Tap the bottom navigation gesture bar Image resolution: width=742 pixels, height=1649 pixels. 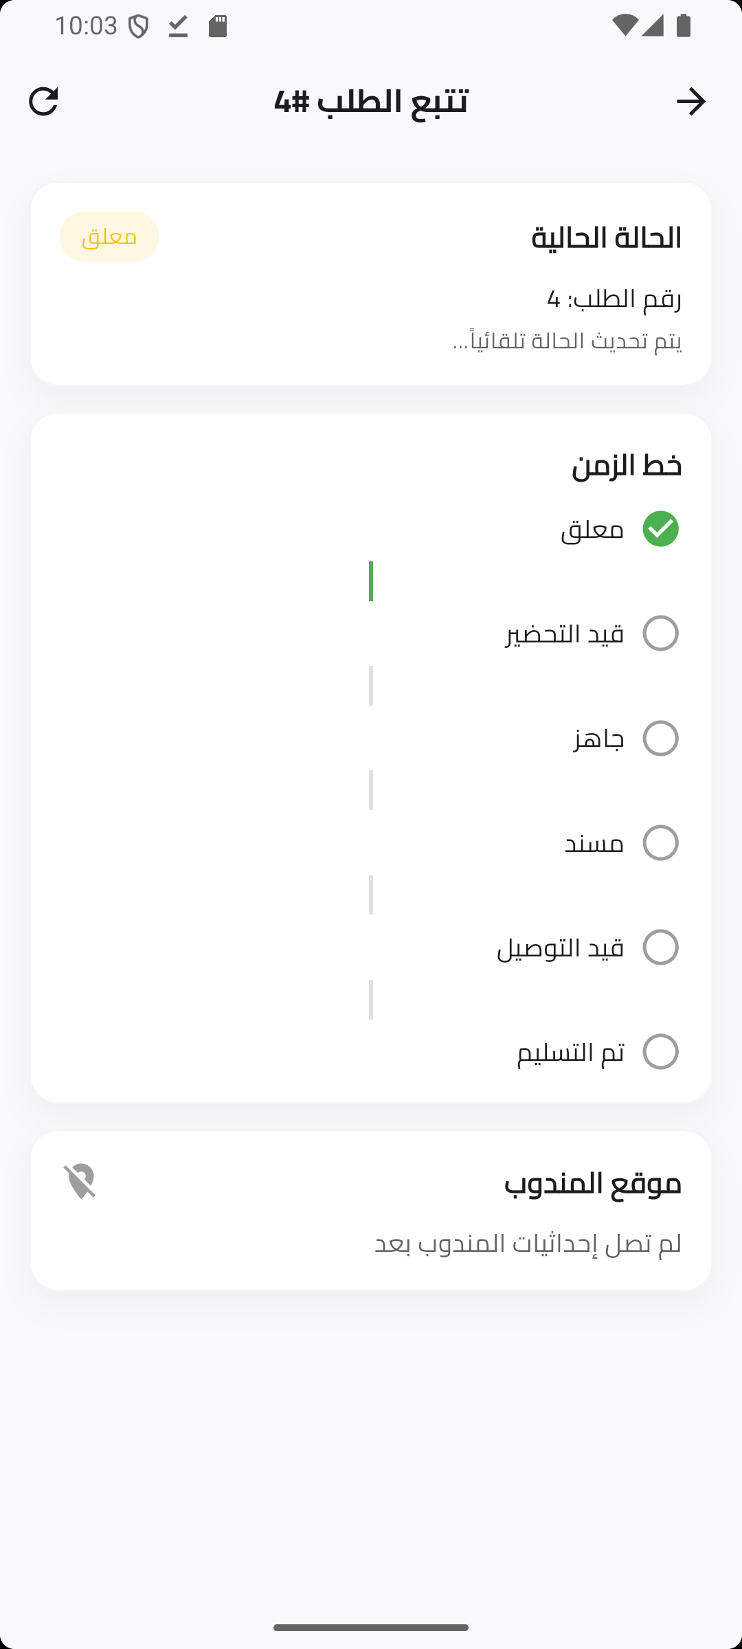click(x=371, y=1628)
